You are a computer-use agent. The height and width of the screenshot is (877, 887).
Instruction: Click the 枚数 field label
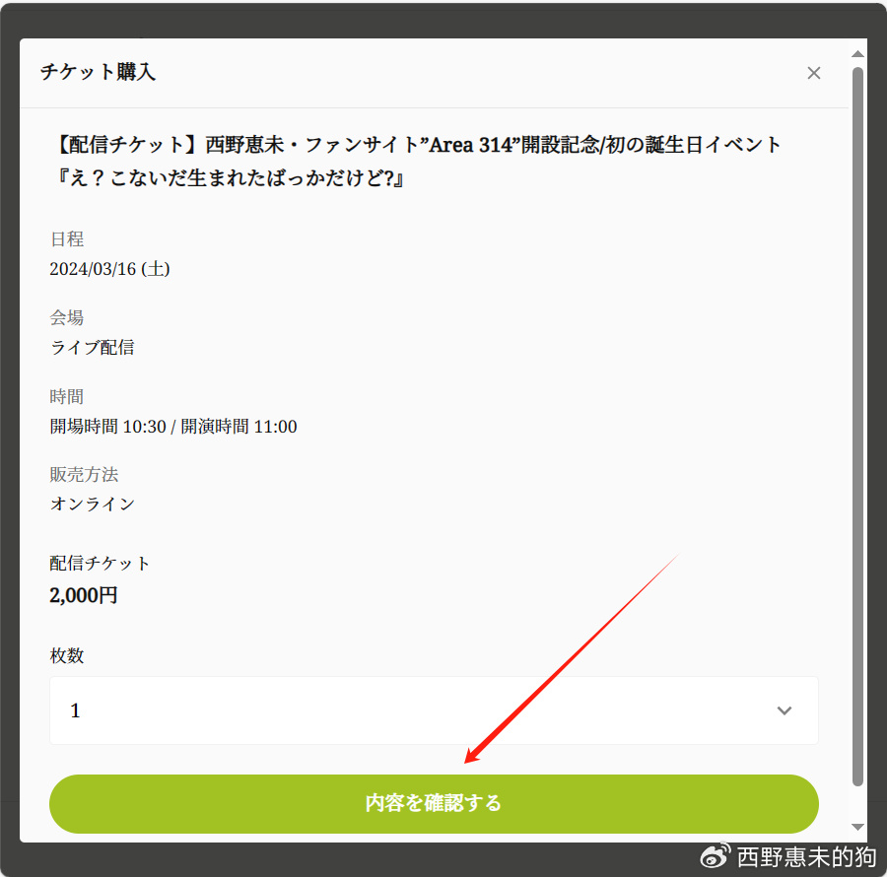point(67,655)
